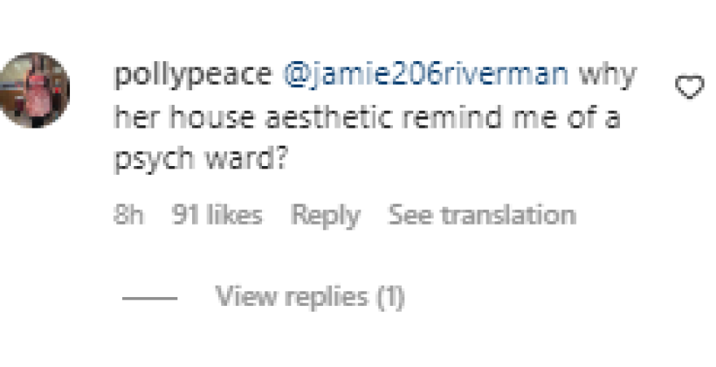The height and width of the screenshot is (367, 716).
Task: Open the likes list showing 91
Action: [x=217, y=215]
